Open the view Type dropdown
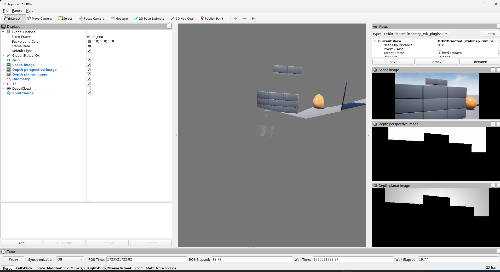500x272 pixels. point(416,34)
